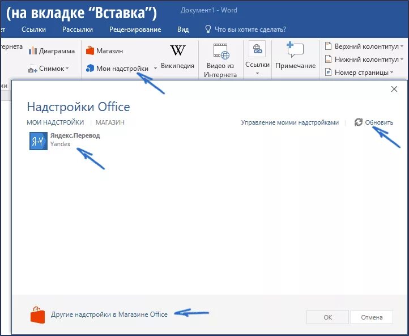Click the Номер страницы icon
This screenshot has height=336, width=409.
pos(328,72)
